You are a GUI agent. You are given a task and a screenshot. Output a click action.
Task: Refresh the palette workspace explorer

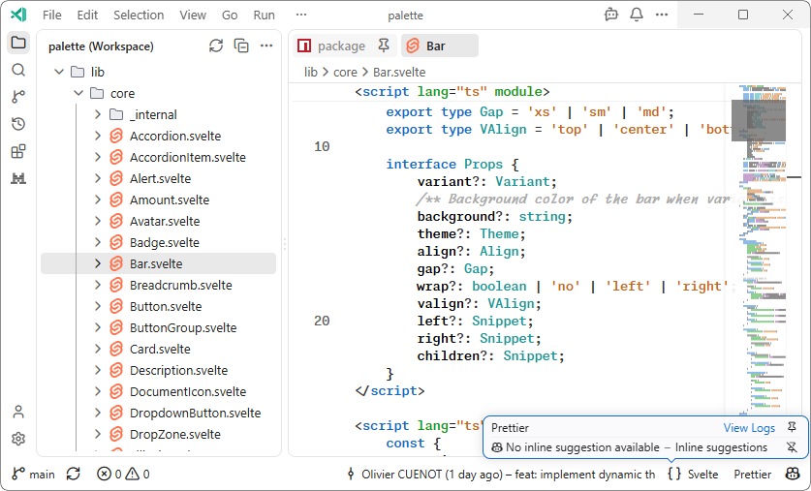click(216, 46)
